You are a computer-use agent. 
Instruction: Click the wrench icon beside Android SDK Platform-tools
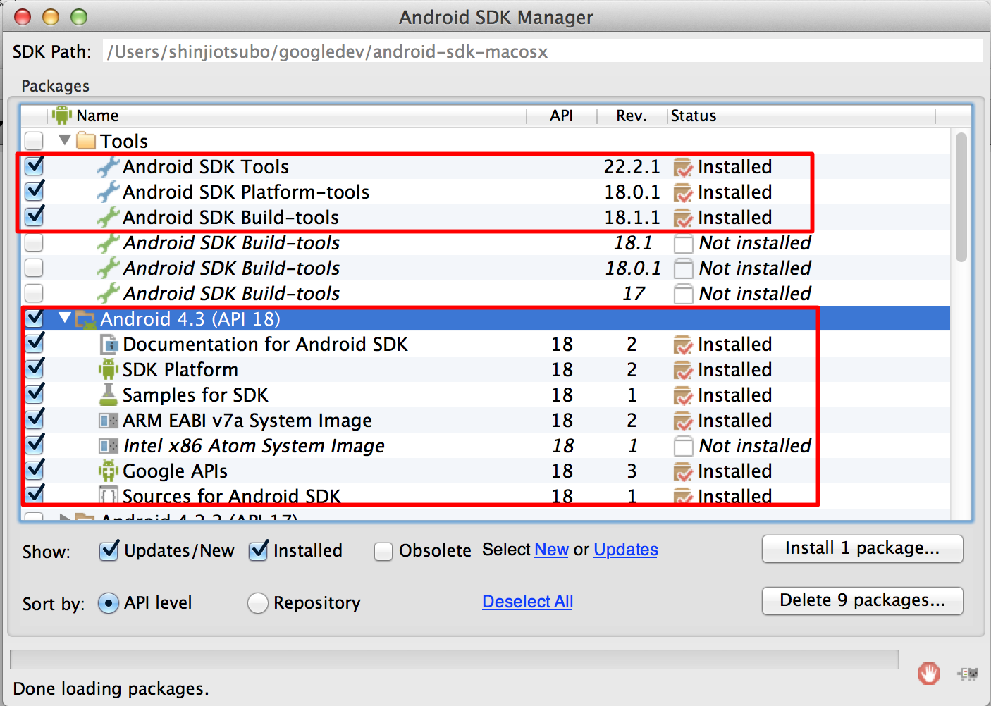tap(108, 192)
